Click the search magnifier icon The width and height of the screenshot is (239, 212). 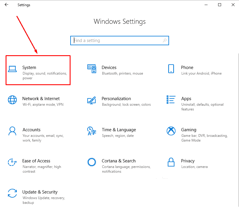tap(165, 41)
